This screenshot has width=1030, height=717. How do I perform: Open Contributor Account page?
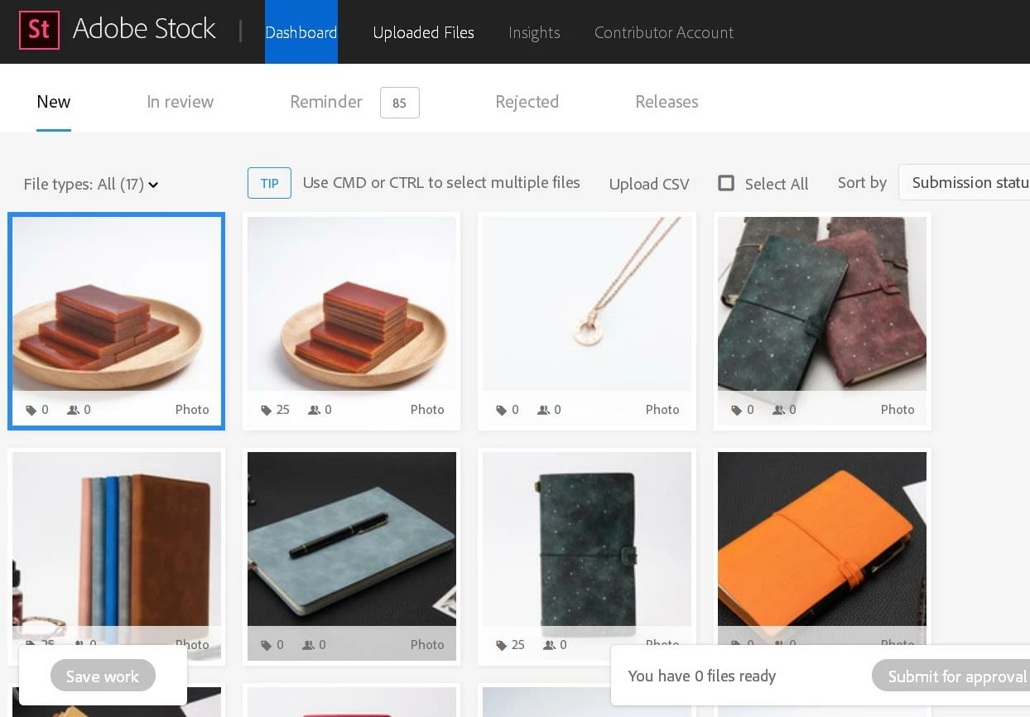click(664, 32)
